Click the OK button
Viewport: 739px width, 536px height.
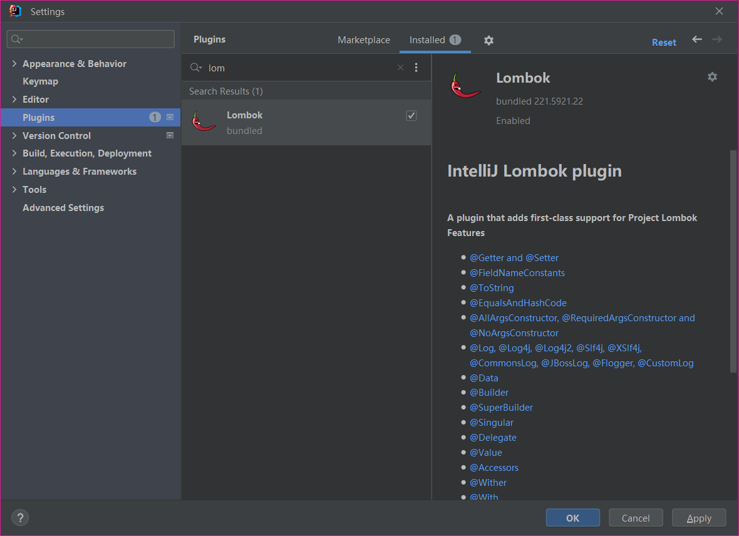(x=572, y=518)
